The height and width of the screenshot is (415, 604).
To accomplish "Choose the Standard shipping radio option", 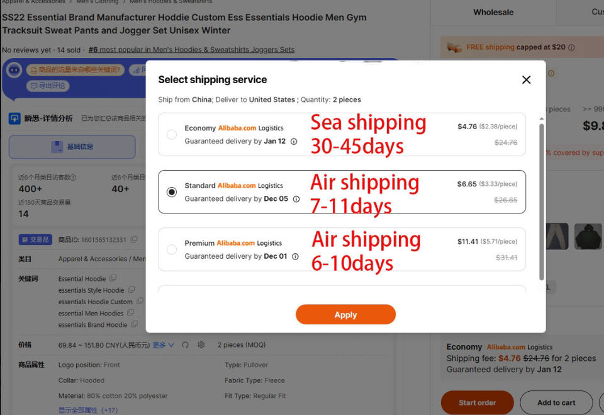I will (172, 192).
